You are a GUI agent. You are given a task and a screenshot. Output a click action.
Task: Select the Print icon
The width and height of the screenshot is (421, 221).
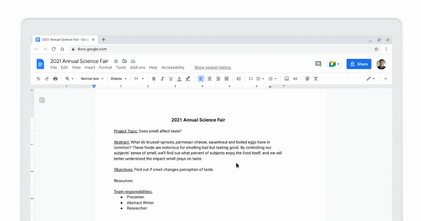(55, 79)
